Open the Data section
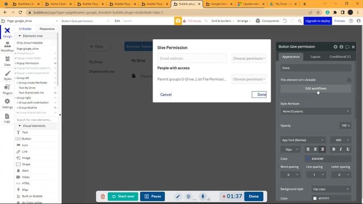The height and width of the screenshot is (204, 363). 7,61
